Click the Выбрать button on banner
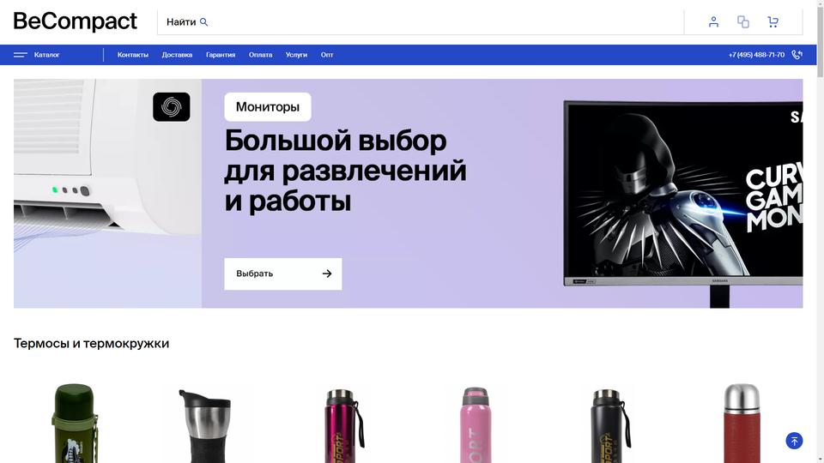Screen dimensions: 824x463 282,274
